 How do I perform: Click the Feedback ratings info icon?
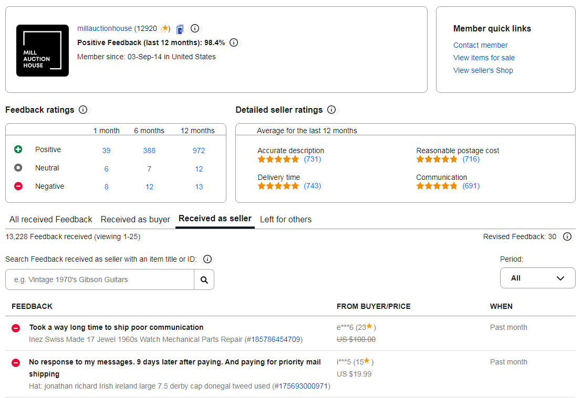coord(83,110)
